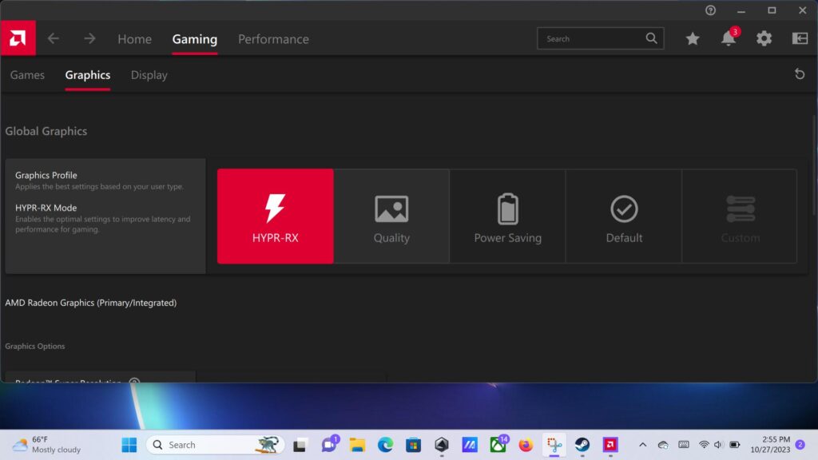Click the magnifier icon in search box

(x=651, y=38)
